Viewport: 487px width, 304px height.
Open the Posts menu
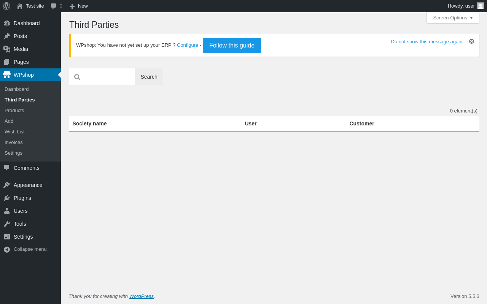30,36
